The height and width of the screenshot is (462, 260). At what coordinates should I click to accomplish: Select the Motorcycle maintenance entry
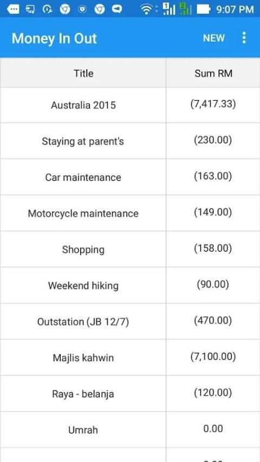130,213
